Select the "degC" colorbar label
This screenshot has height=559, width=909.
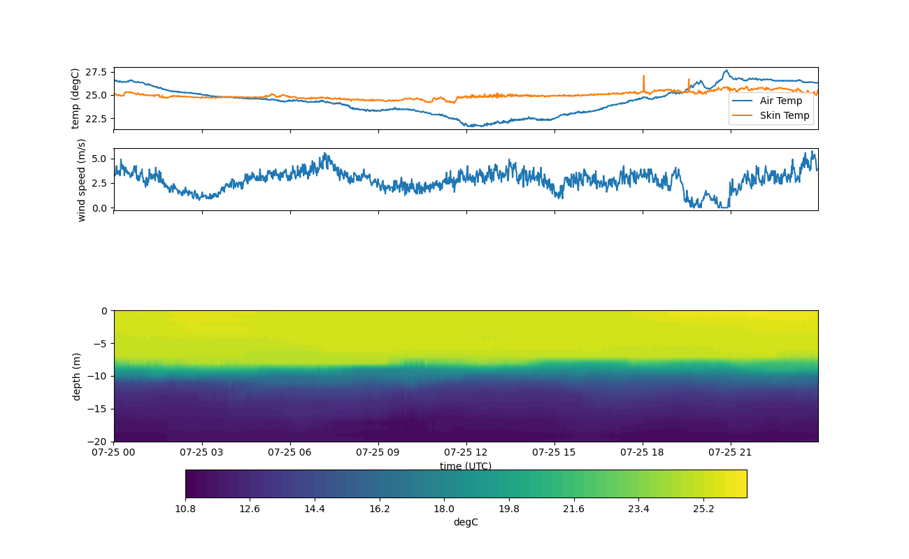[466, 522]
